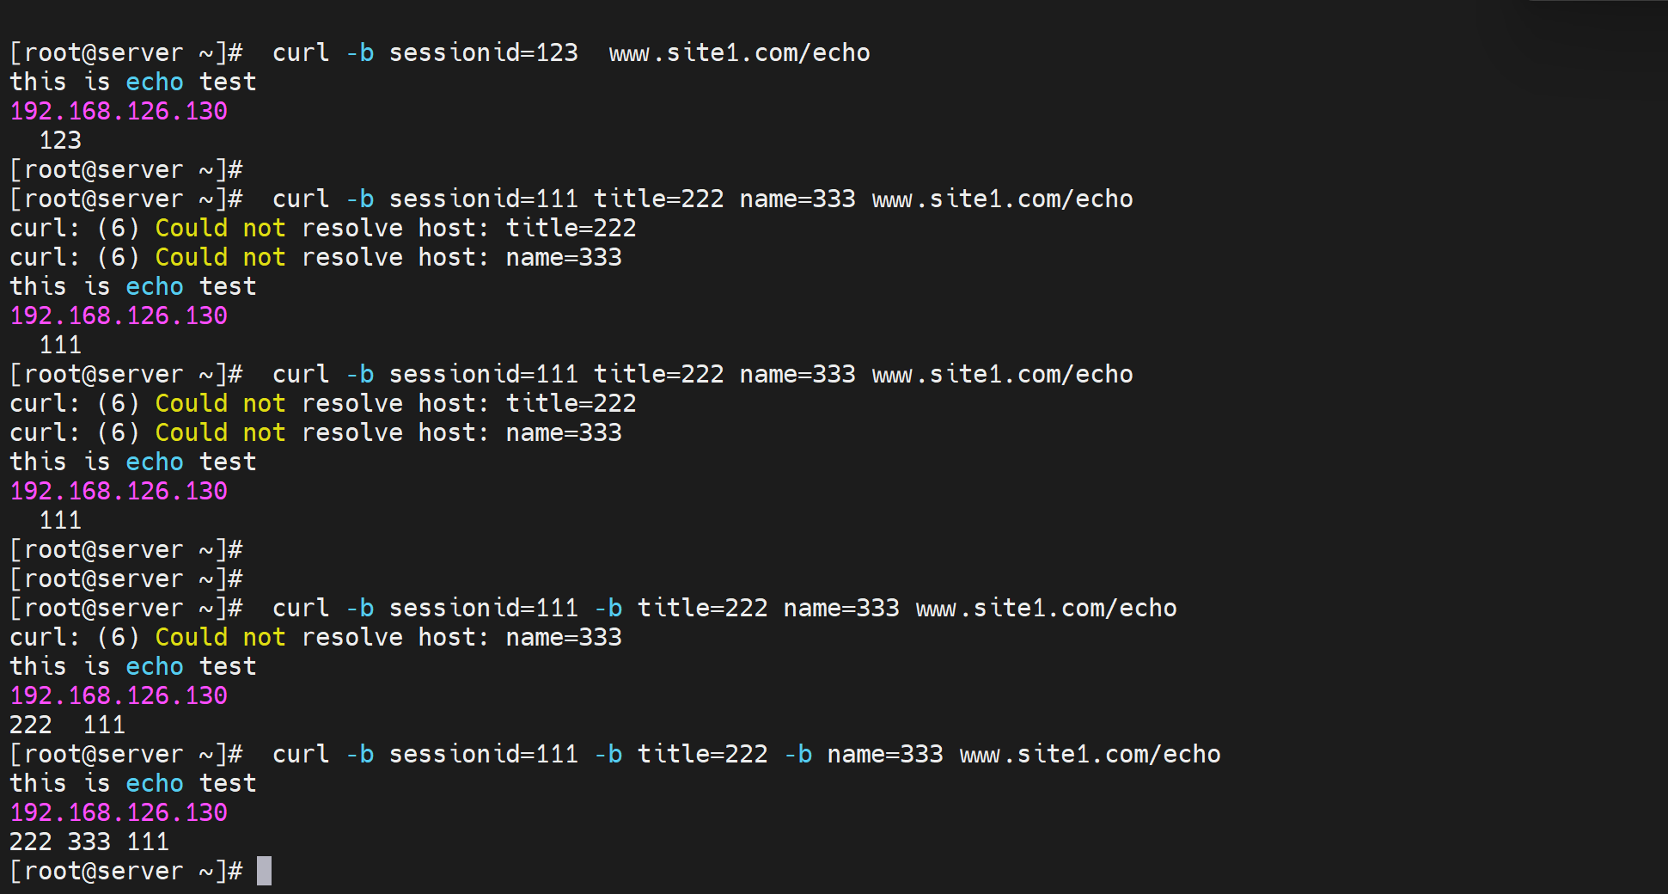Click the empty prompt right below the 123 output

coord(125,169)
